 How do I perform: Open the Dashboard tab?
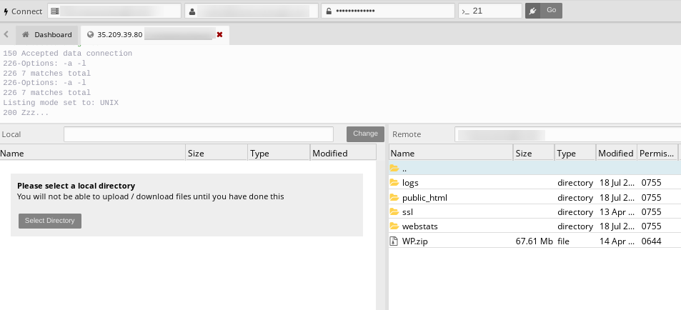(x=47, y=35)
